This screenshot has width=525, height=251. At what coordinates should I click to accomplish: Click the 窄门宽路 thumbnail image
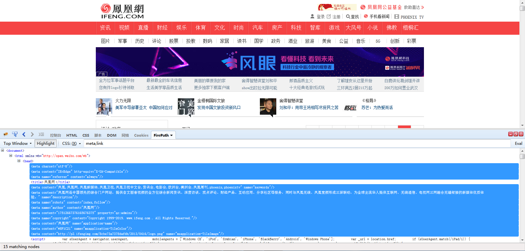tap(186, 106)
